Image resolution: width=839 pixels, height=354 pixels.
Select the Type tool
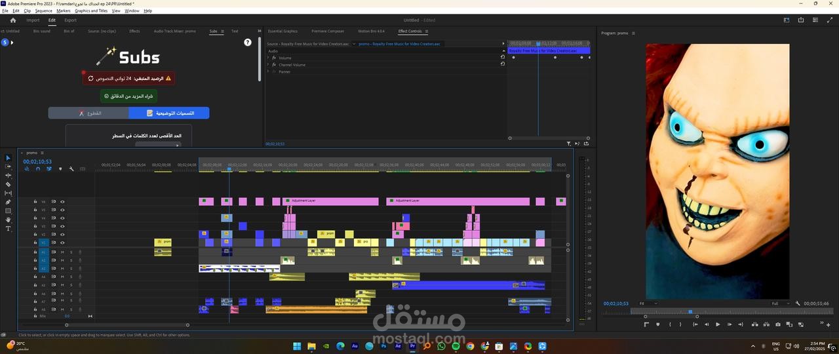tap(9, 229)
